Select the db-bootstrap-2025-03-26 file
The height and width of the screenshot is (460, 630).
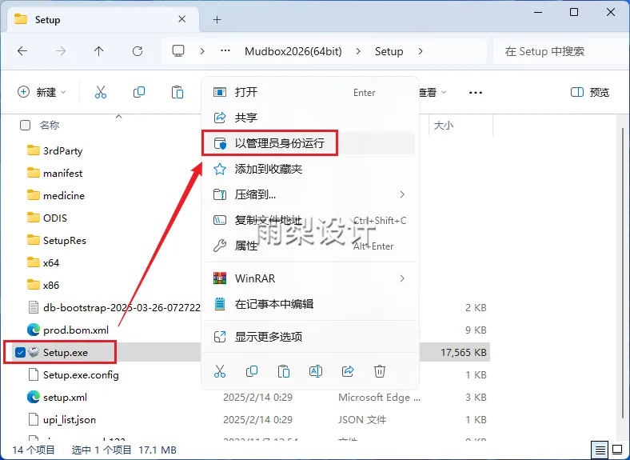click(114, 308)
